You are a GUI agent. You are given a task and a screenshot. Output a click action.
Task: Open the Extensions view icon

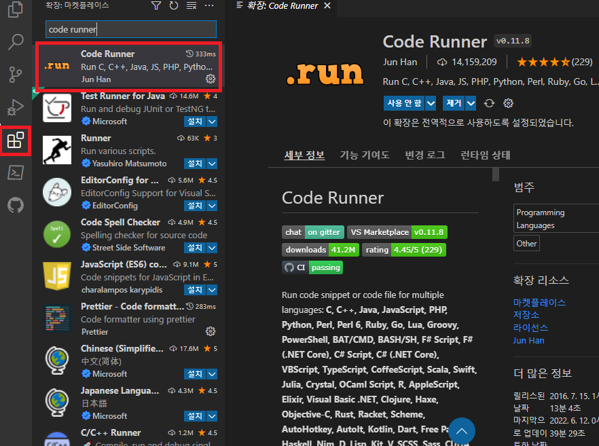click(15, 140)
